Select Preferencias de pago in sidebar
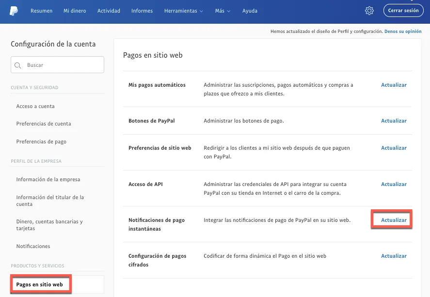This screenshot has width=430, height=297. (41, 141)
